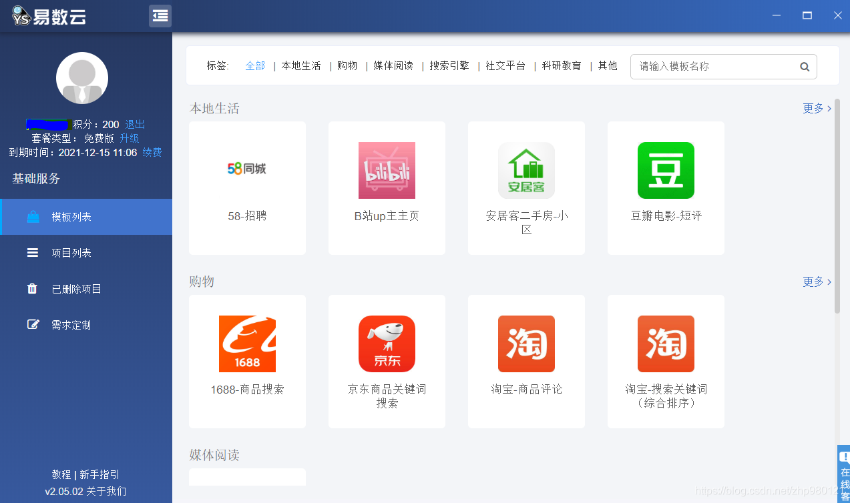Viewport: 850px width, 503px height.
Task: Click the 已删除项目 trash icon
Action: point(32,289)
